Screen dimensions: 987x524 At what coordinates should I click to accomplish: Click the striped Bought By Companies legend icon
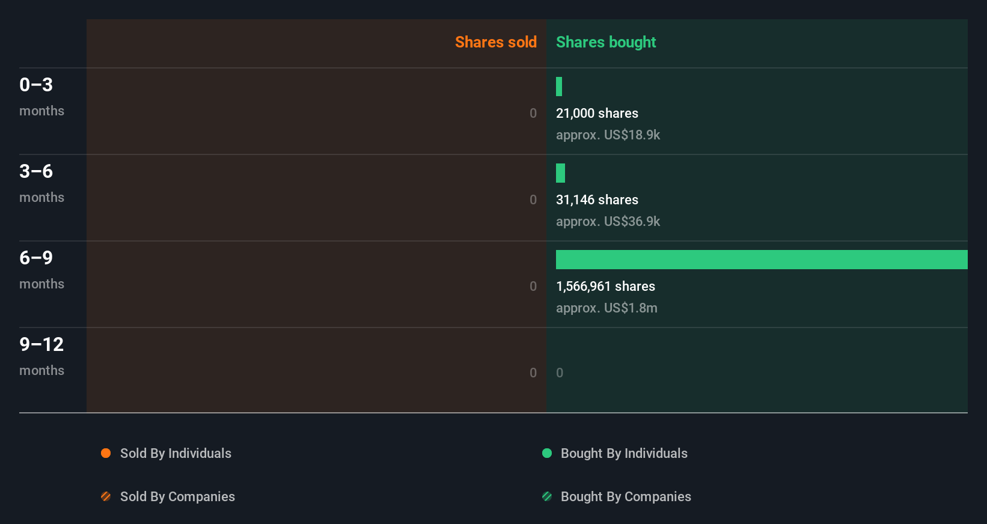click(547, 496)
